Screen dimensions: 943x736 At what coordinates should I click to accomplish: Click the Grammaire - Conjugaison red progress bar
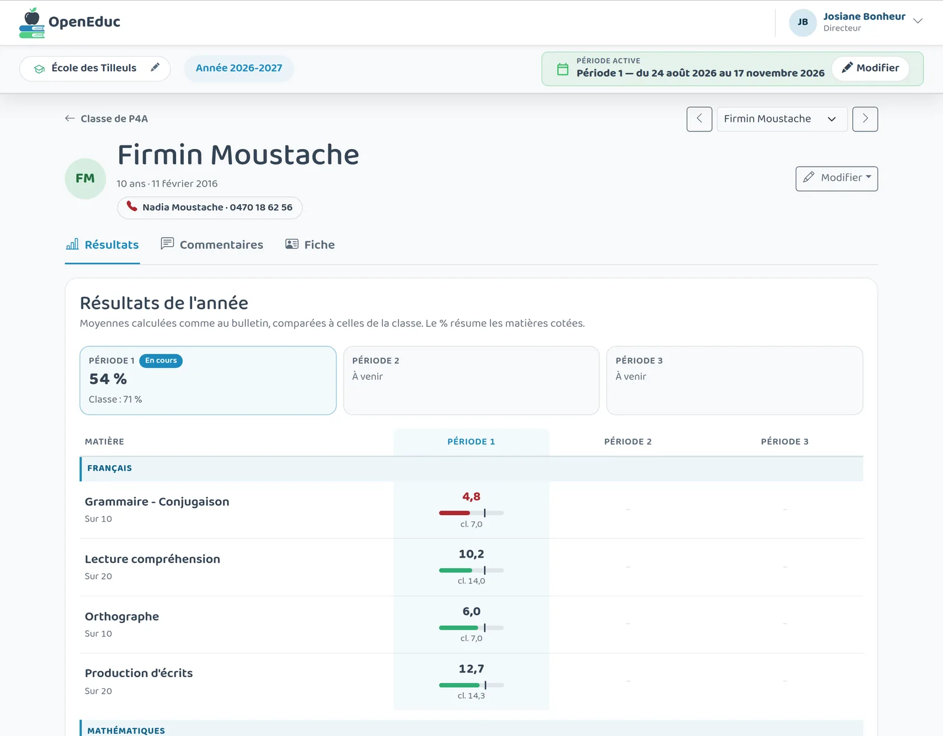tap(471, 513)
